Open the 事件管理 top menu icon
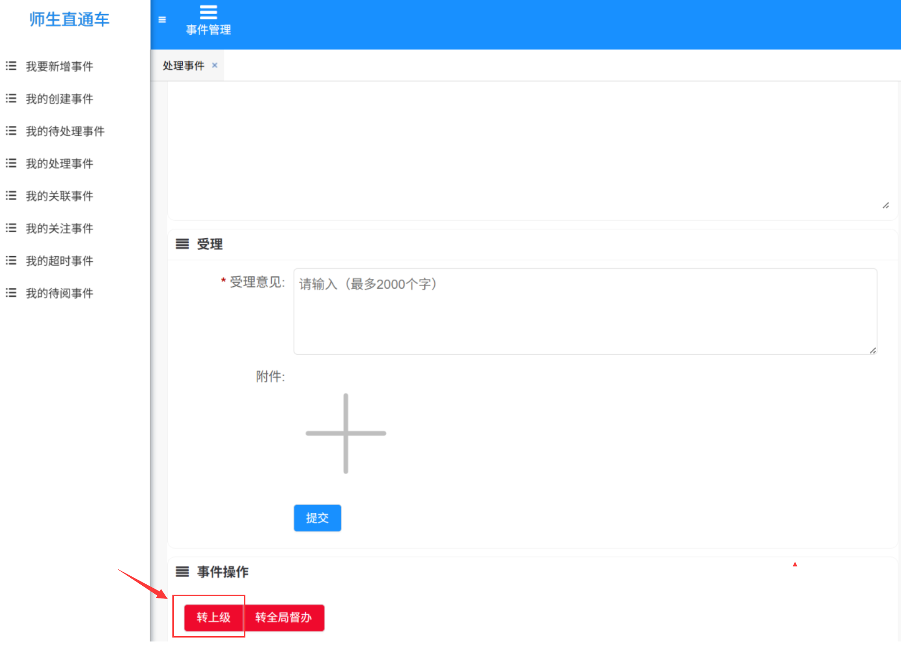901x646 pixels. click(208, 12)
